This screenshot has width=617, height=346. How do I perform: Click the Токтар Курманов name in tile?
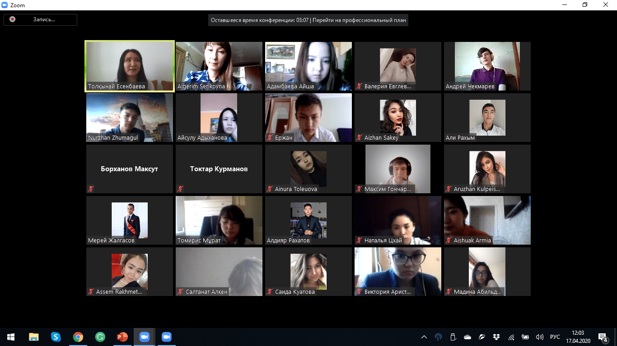(x=219, y=169)
